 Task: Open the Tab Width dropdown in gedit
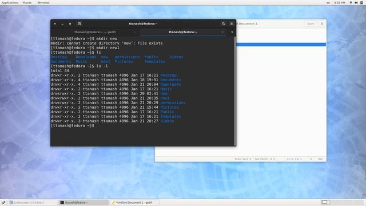[x=264, y=159]
